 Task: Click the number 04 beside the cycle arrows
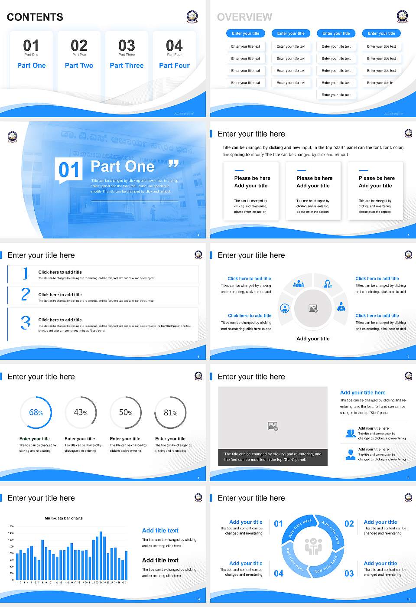pos(279,574)
